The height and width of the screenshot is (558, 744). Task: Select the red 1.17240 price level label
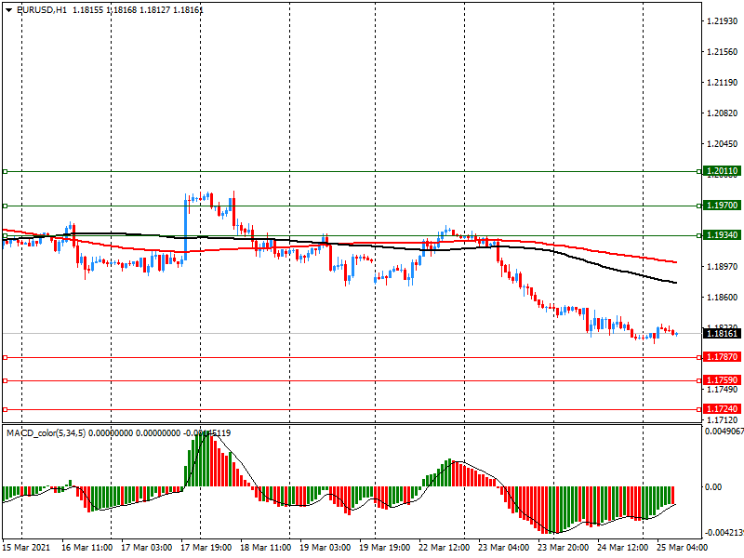coord(722,409)
